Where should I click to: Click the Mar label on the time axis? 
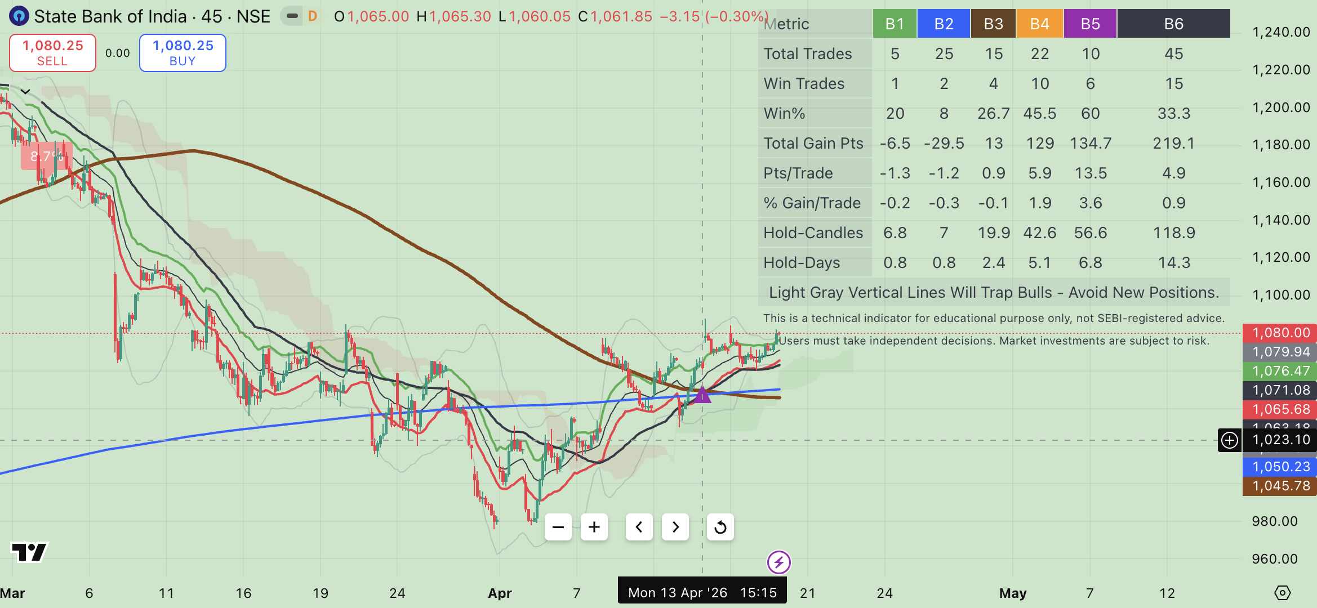pyautogui.click(x=12, y=593)
